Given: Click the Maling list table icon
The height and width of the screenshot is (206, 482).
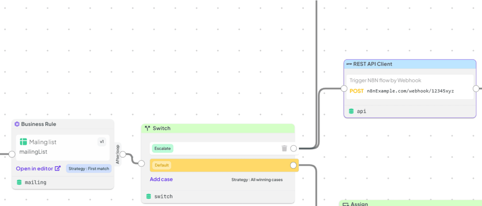Looking at the screenshot, I should coord(23,142).
